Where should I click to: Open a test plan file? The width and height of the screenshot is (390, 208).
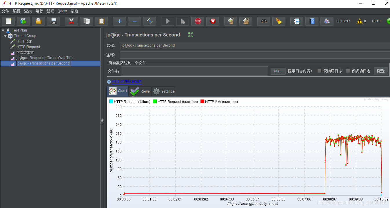[x=38, y=21]
